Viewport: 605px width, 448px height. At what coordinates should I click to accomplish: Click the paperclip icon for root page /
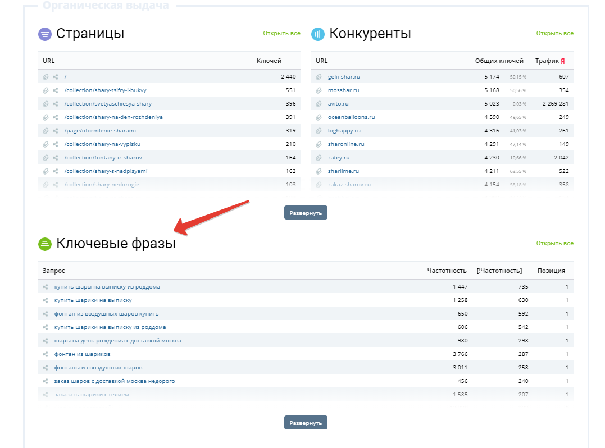tap(46, 77)
